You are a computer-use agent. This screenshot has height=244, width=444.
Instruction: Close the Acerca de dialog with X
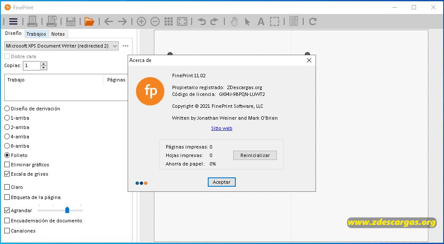(x=309, y=60)
